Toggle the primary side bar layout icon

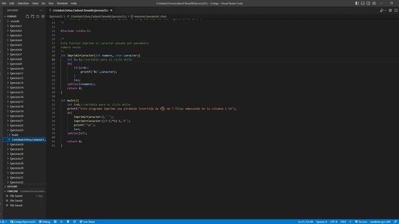[x=357, y=3]
